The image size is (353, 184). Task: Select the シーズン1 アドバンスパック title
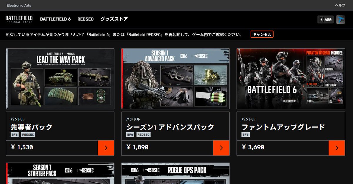click(x=170, y=127)
